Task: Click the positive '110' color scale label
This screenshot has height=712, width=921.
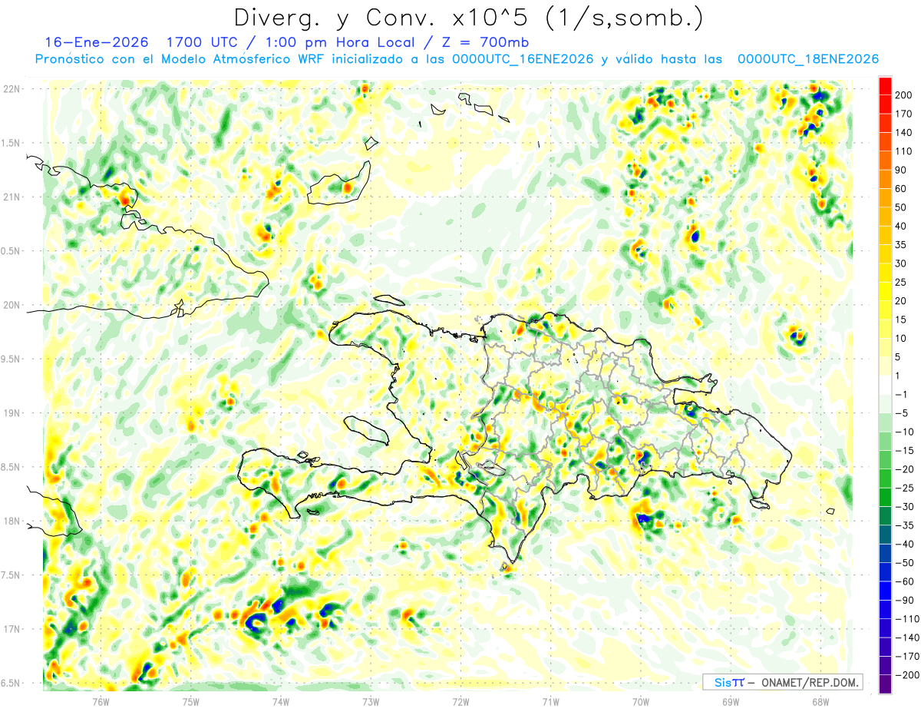Action: pyautogui.click(x=905, y=151)
